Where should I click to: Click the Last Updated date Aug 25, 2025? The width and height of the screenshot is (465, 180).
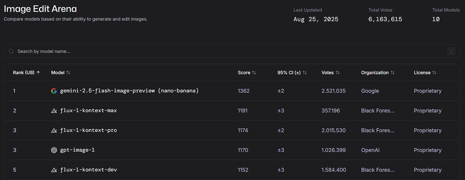[x=316, y=19]
